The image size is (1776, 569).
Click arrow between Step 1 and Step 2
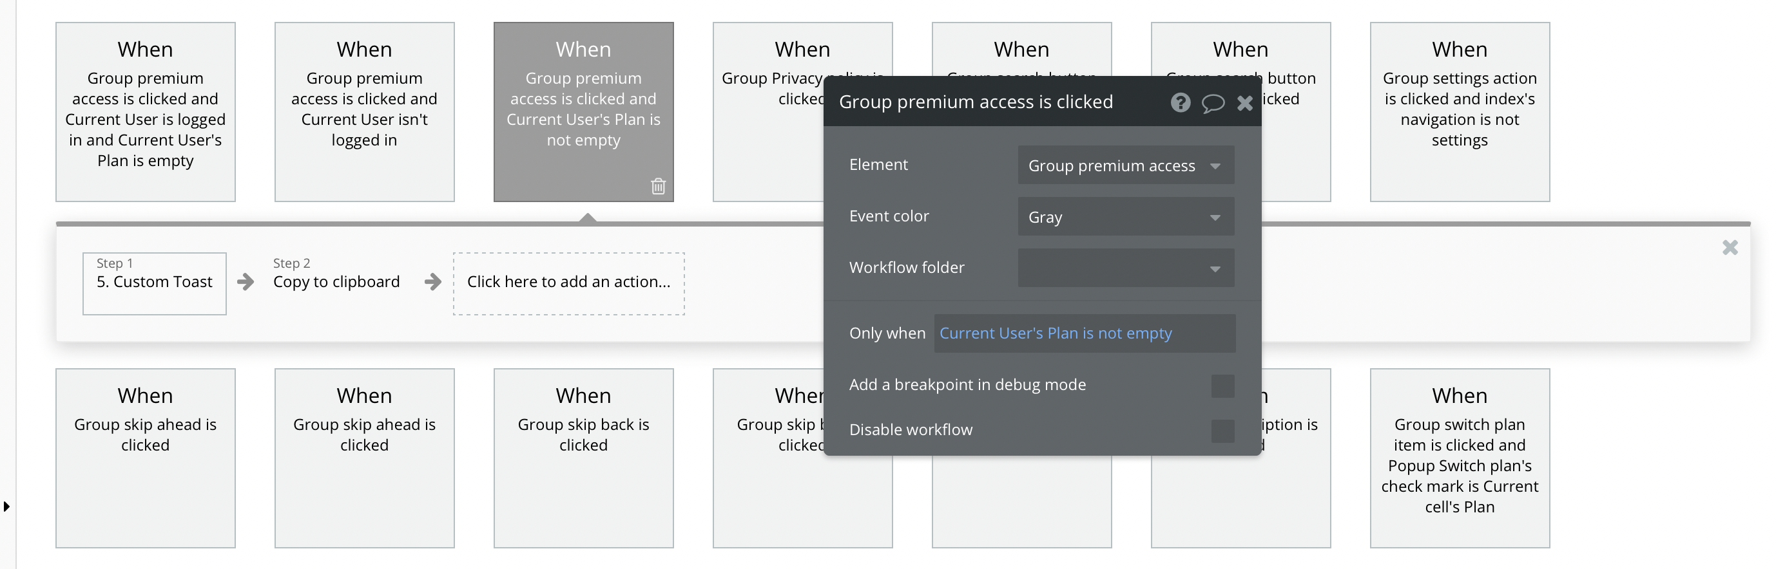pyautogui.click(x=246, y=282)
